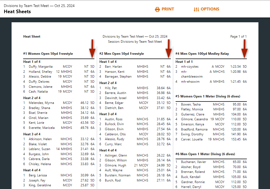Image resolution: width=270 pixels, height=189 pixels.
Task: Click the sliders icon beside OPTIONS
Action: [196, 9]
